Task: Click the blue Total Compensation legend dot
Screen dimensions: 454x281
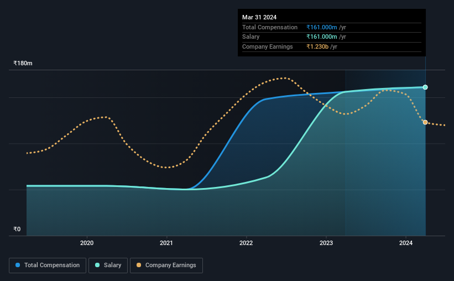Action: [x=18, y=265]
